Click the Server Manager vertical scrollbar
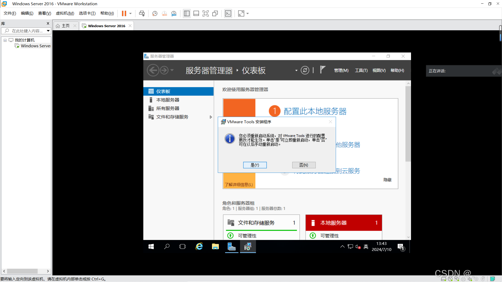This screenshot has width=502, height=282. pyautogui.click(x=408, y=124)
